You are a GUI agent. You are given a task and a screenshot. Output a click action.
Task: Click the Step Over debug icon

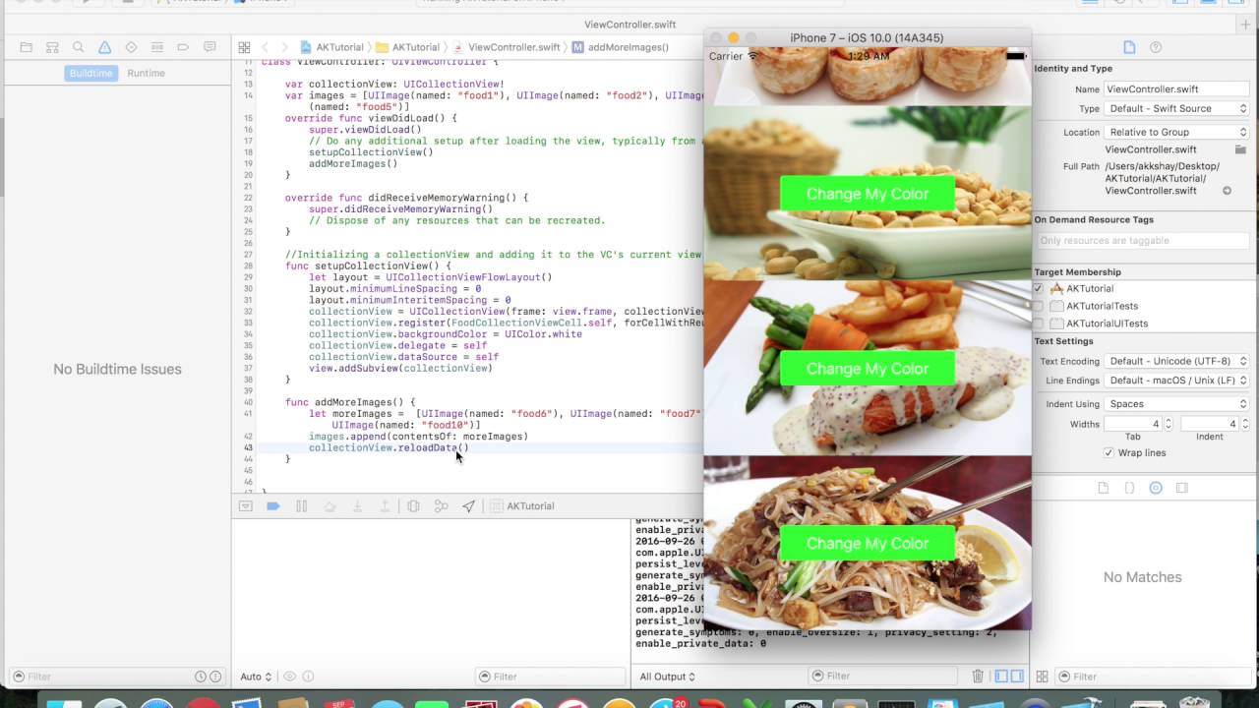click(330, 506)
